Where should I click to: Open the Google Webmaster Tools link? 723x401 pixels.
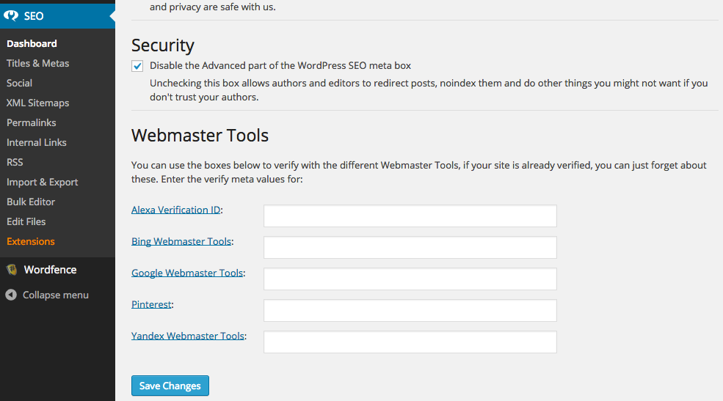pyautogui.click(x=186, y=273)
